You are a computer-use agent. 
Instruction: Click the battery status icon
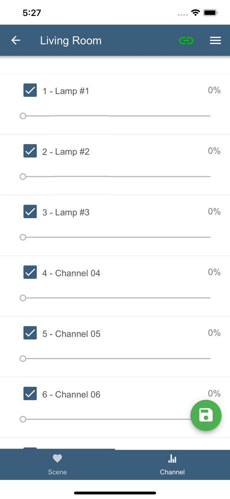tap(210, 13)
